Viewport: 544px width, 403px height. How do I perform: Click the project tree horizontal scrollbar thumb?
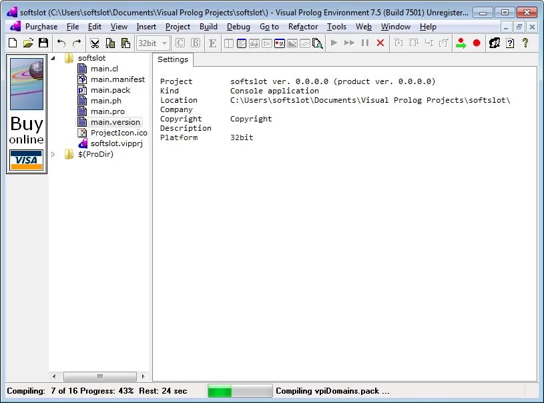pos(100,376)
